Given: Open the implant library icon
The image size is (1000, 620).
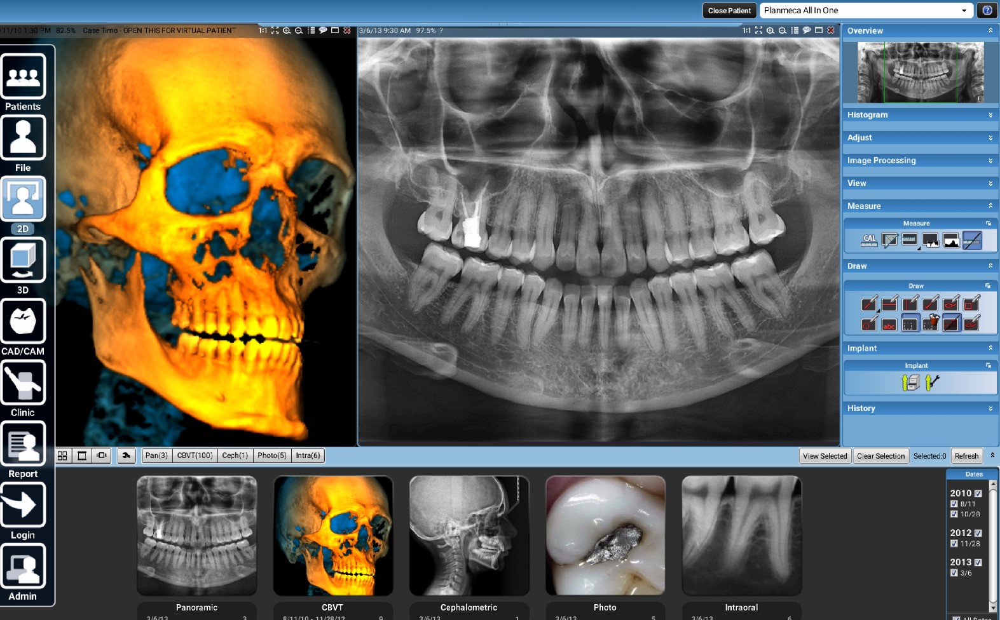Looking at the screenshot, I should coord(910,382).
